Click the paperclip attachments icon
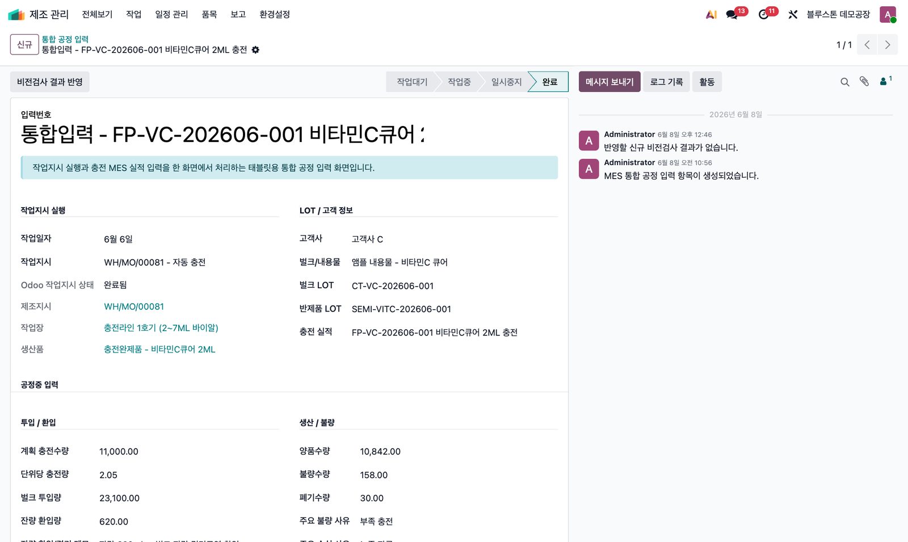The width and height of the screenshot is (908, 542). pyautogui.click(x=864, y=82)
